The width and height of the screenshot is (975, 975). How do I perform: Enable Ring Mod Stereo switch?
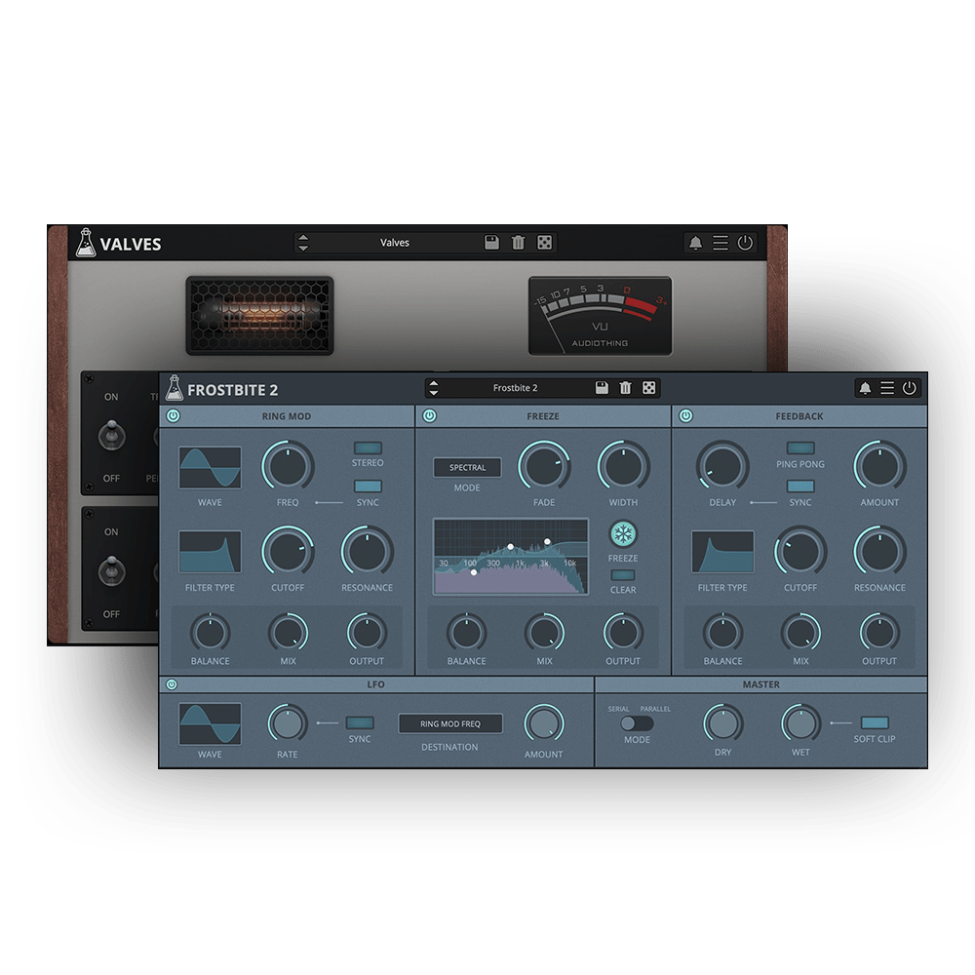pyautogui.click(x=368, y=448)
